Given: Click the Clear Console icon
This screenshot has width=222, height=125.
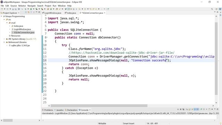Looking at the screenshot, I should pyautogui.click(x=187, y=109).
